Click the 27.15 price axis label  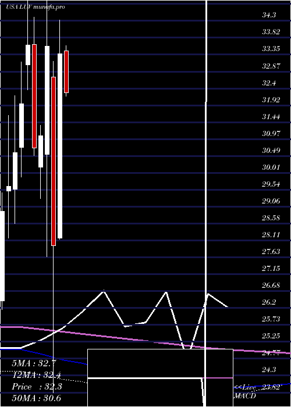click(x=271, y=269)
